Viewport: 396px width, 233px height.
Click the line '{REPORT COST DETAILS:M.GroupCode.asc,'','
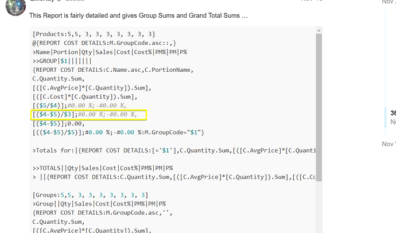102,213
